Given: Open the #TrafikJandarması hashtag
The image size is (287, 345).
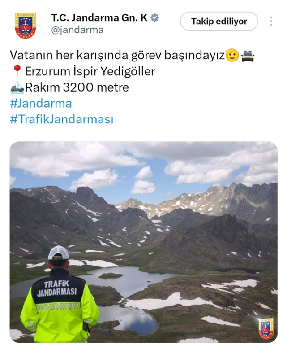Looking at the screenshot, I should (62, 119).
